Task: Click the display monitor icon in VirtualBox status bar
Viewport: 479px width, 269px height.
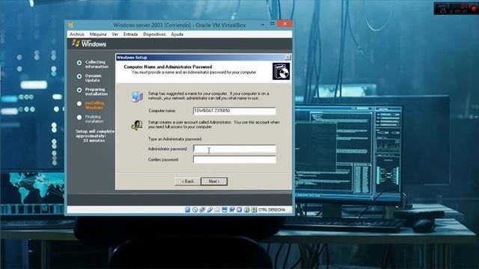Action: (x=225, y=210)
